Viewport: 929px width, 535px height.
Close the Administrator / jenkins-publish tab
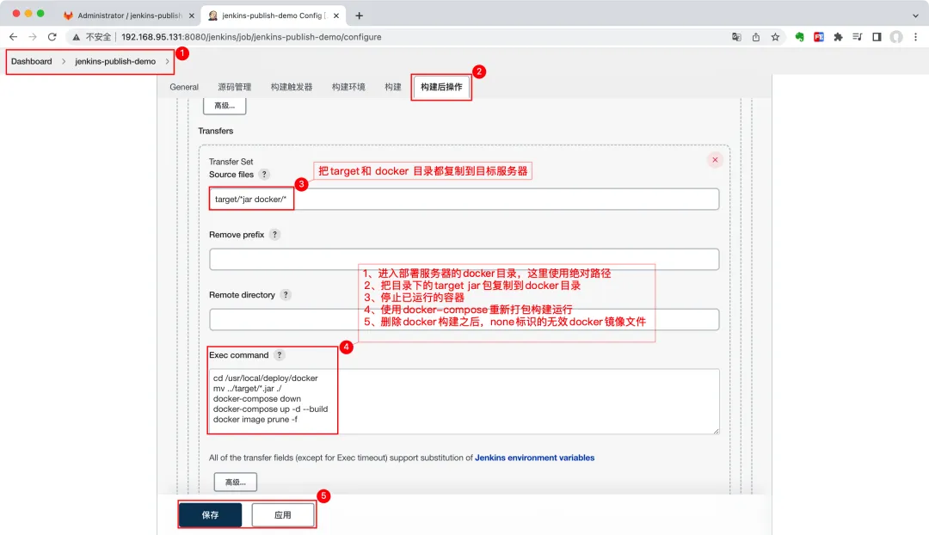point(191,15)
